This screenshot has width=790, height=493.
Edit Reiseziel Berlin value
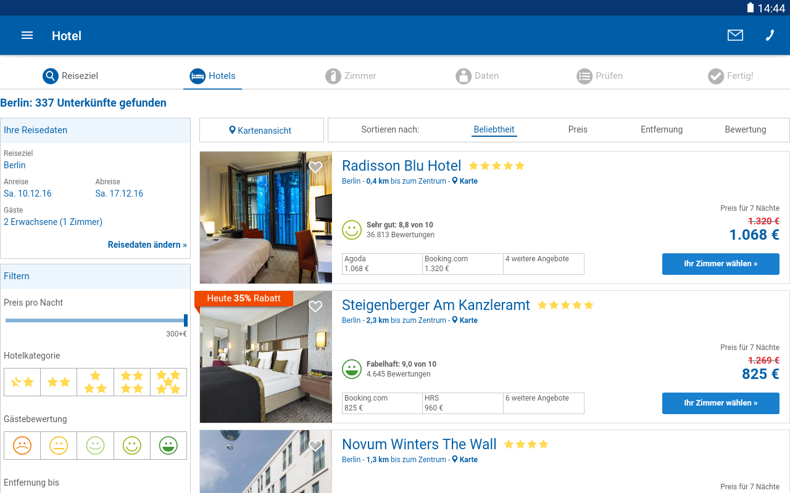(x=15, y=165)
